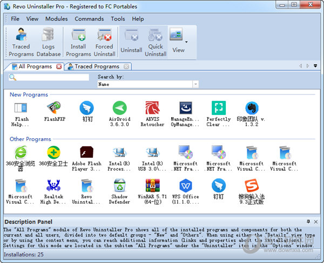Click the Other Programs group header

pyautogui.click(x=30, y=139)
